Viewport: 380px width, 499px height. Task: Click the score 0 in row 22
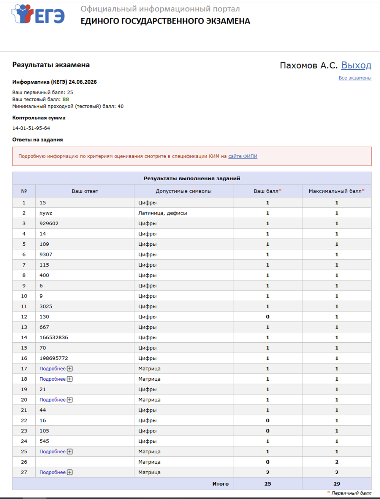pos(268,421)
